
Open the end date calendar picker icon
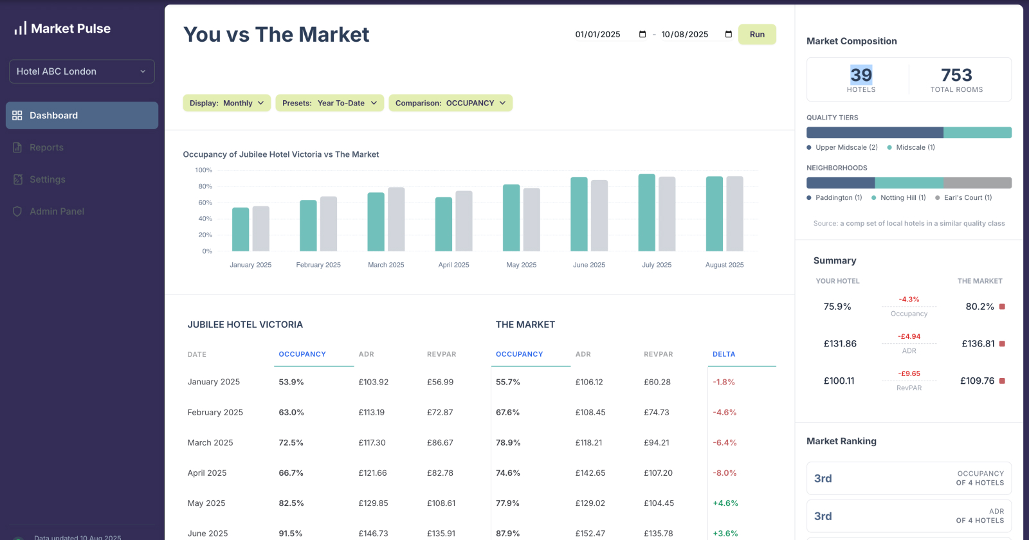click(728, 35)
